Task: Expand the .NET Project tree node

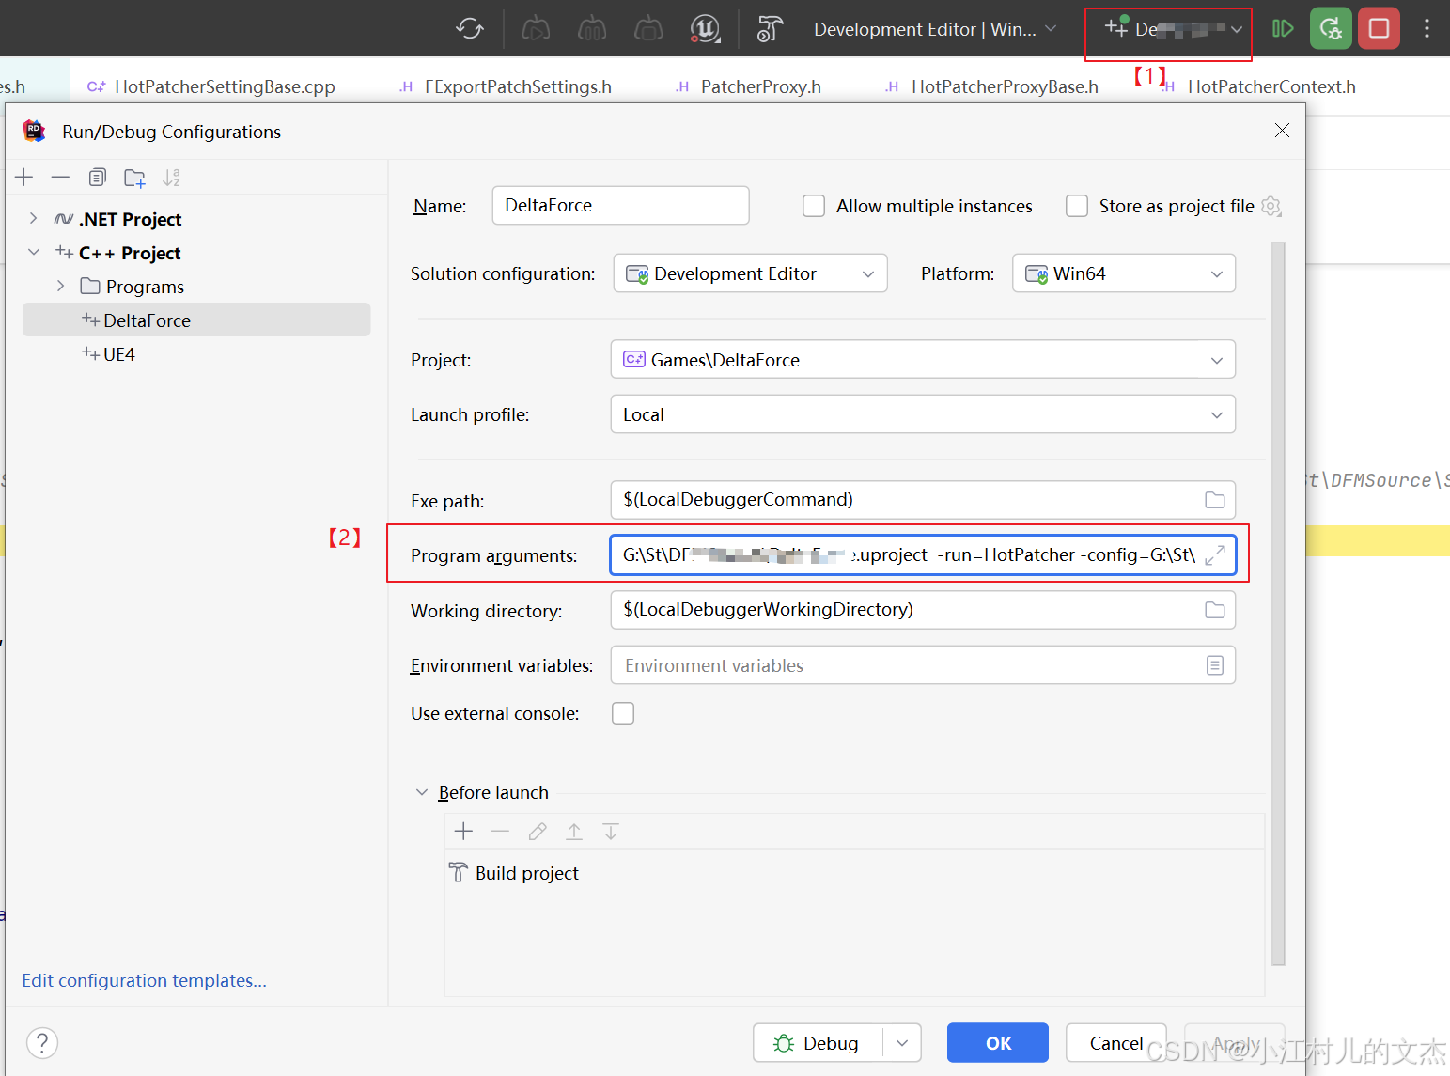Action: click(34, 219)
